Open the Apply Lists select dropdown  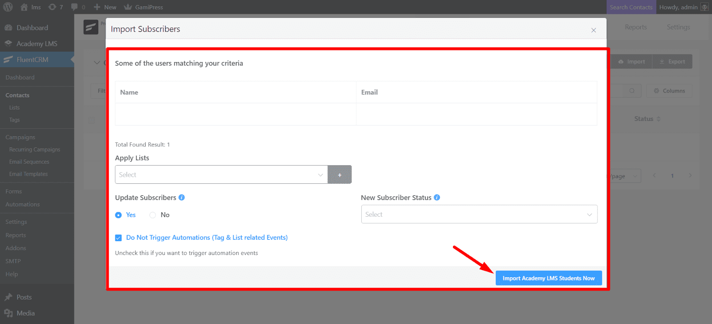pos(221,175)
